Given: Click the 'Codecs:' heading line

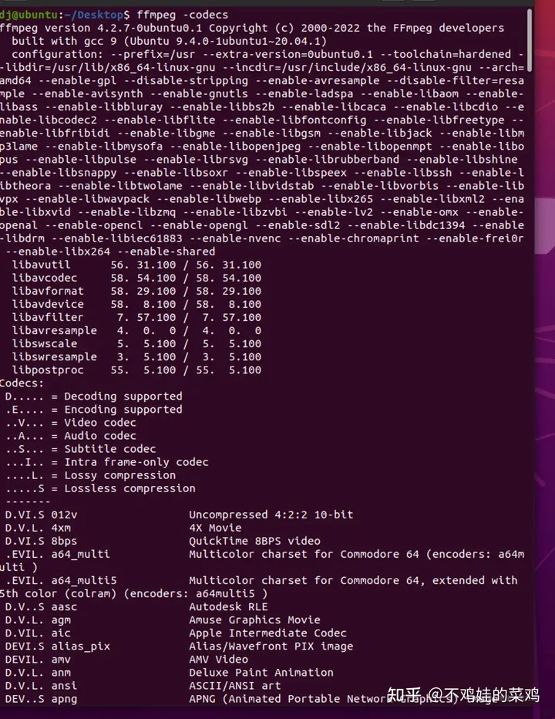Looking at the screenshot, I should [x=22, y=383].
